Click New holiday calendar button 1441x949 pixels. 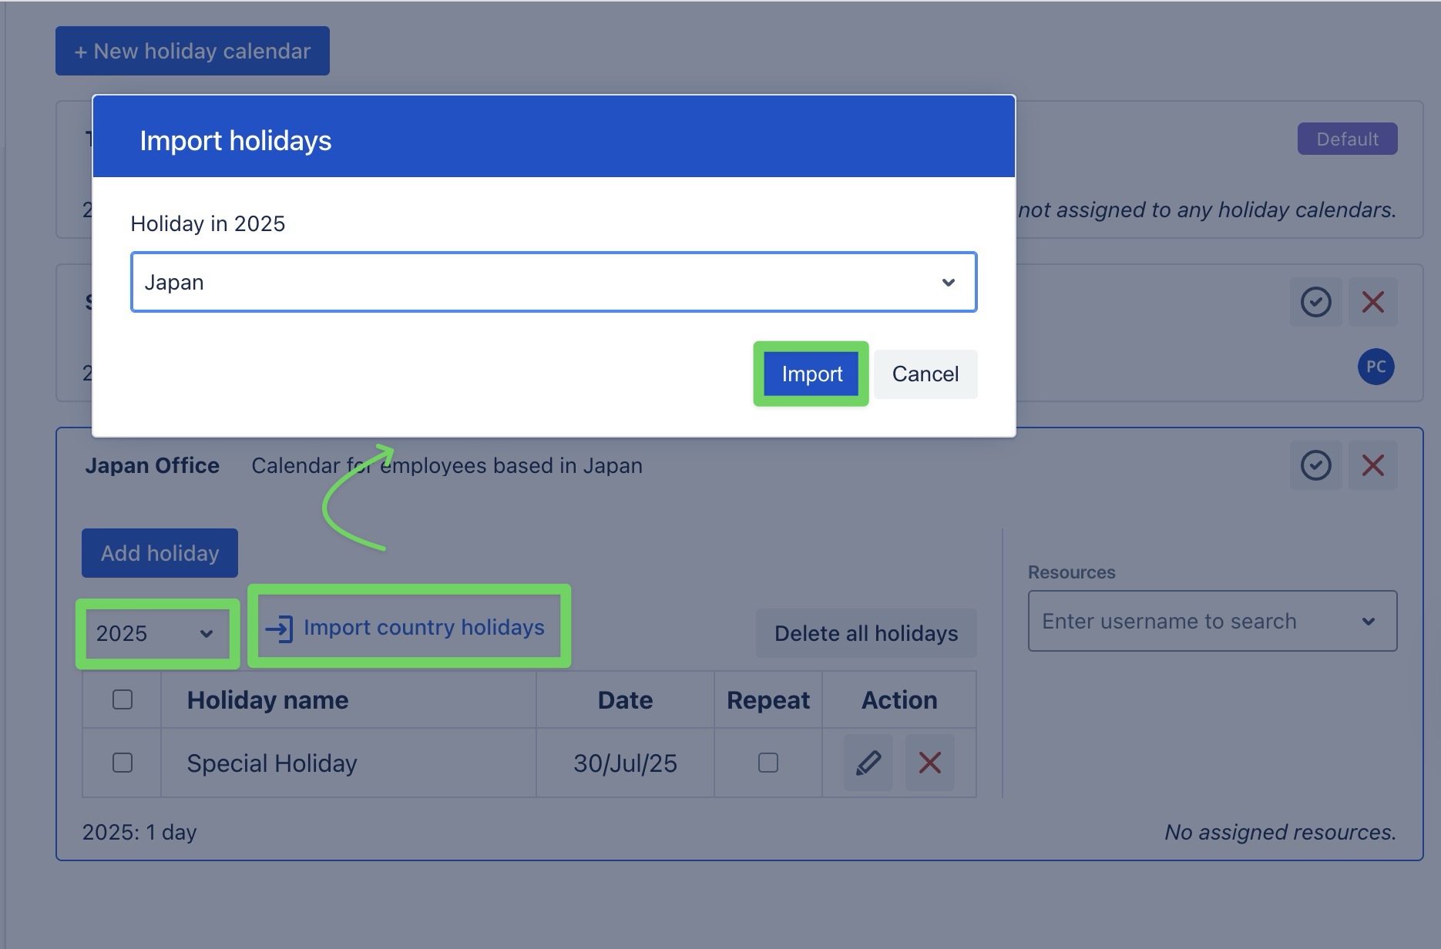(193, 51)
